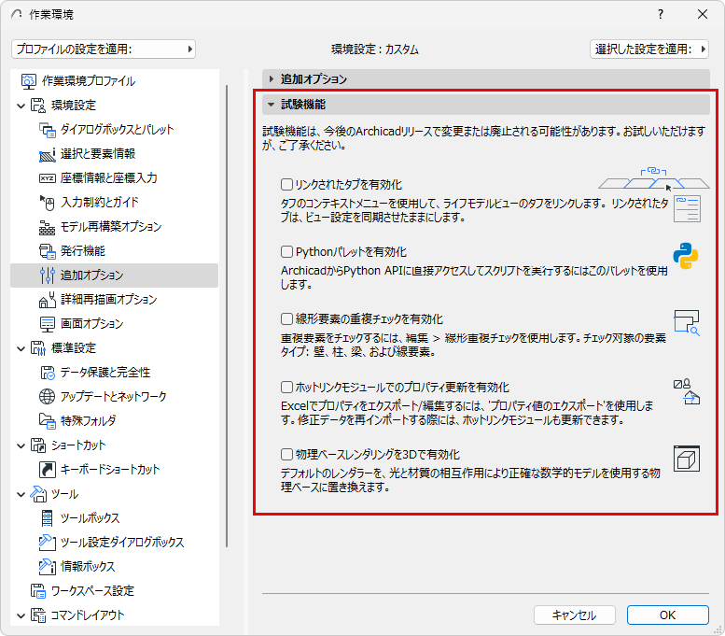
Task: Click the 3D cube rendering icon
Action: [687, 459]
